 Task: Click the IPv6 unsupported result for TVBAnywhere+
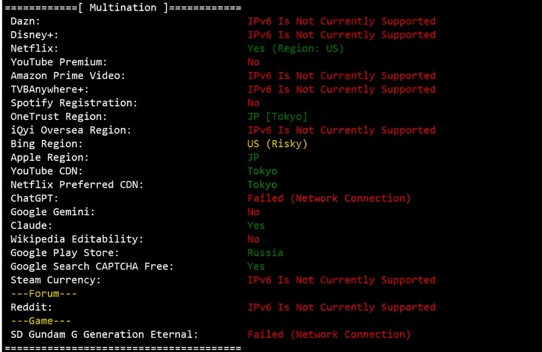(x=342, y=89)
